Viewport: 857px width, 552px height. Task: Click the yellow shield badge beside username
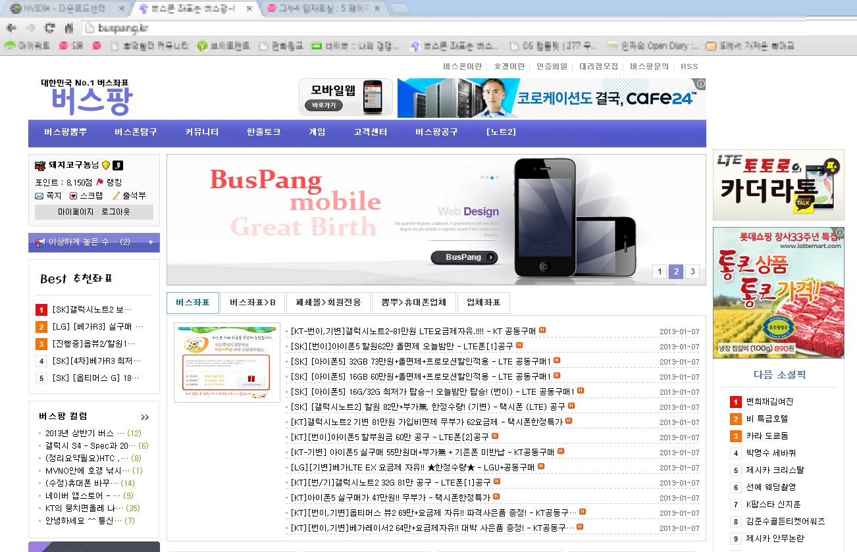pyautogui.click(x=106, y=165)
